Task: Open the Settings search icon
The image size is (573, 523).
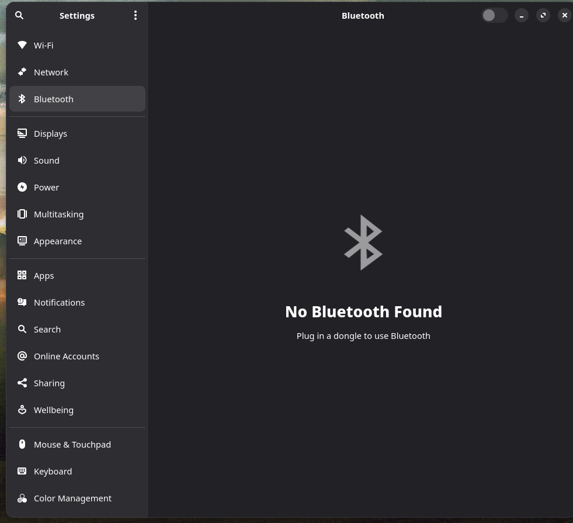Action: (x=19, y=15)
